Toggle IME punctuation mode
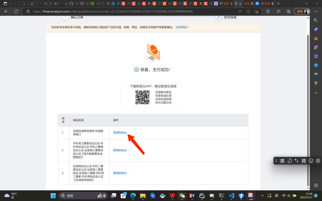Viewport: 322px width, 201px height. click(296, 161)
